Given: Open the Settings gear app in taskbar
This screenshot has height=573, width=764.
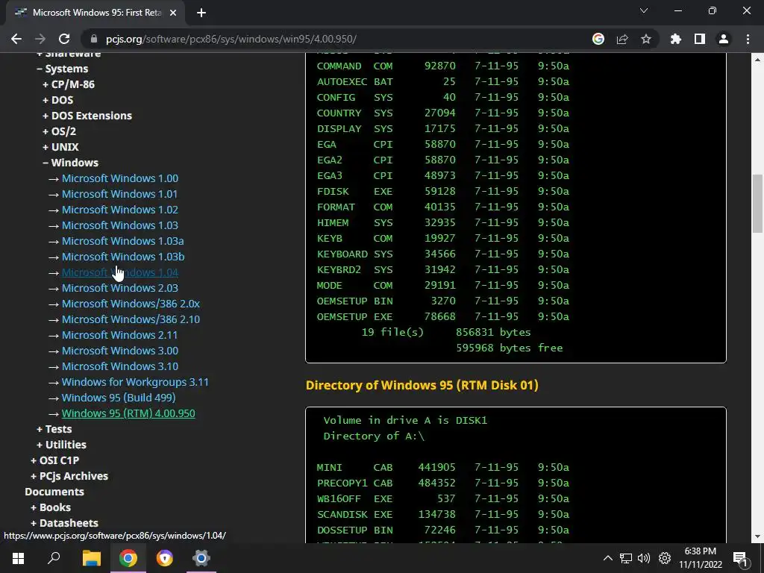Looking at the screenshot, I should (201, 558).
